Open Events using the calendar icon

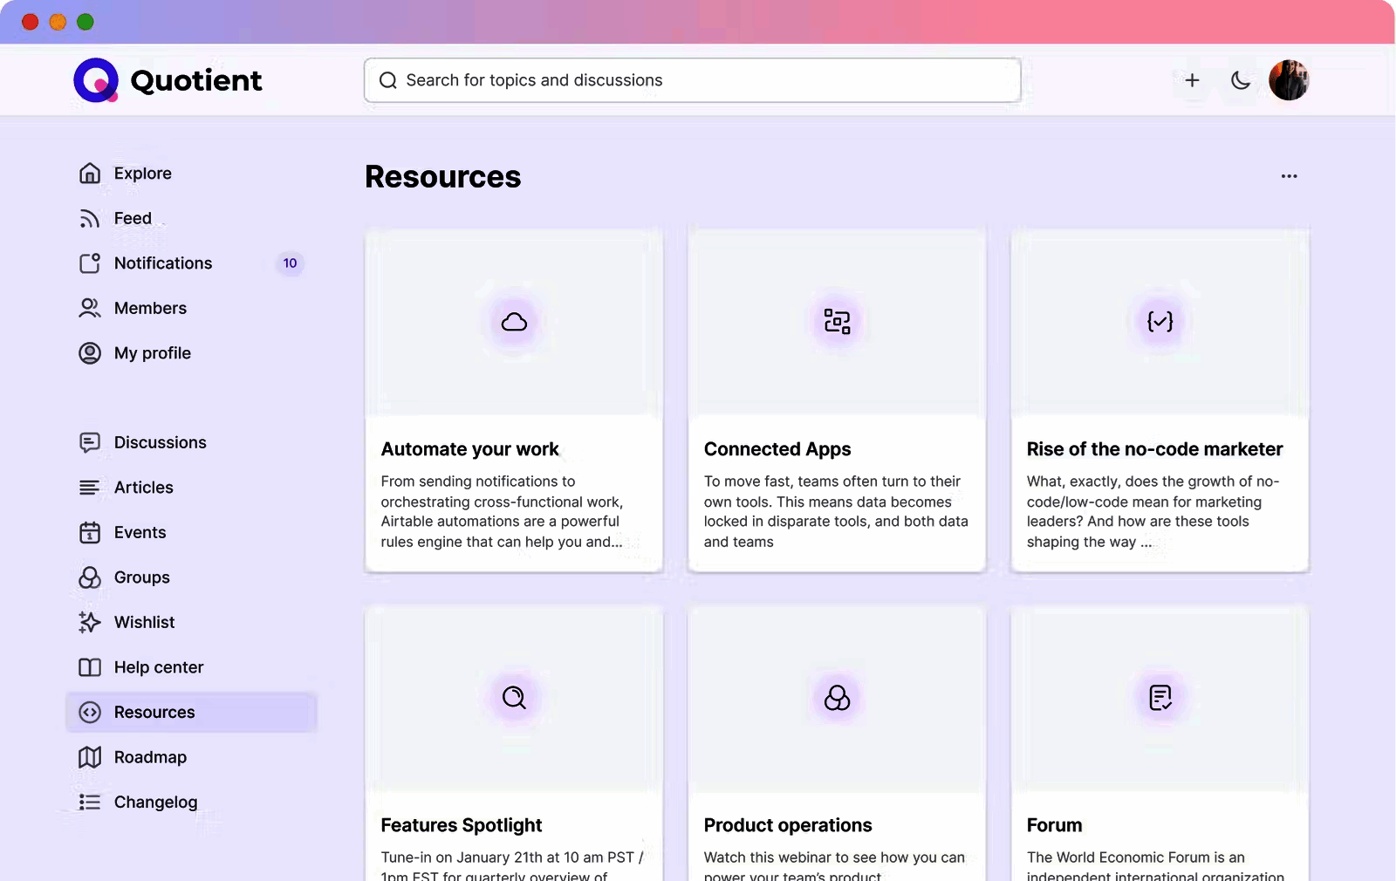click(x=90, y=532)
